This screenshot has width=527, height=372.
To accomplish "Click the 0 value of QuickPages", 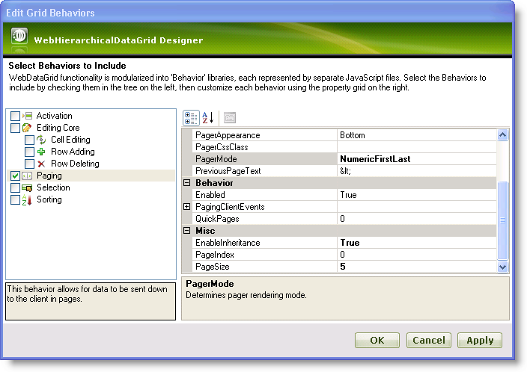I will (x=342, y=219).
